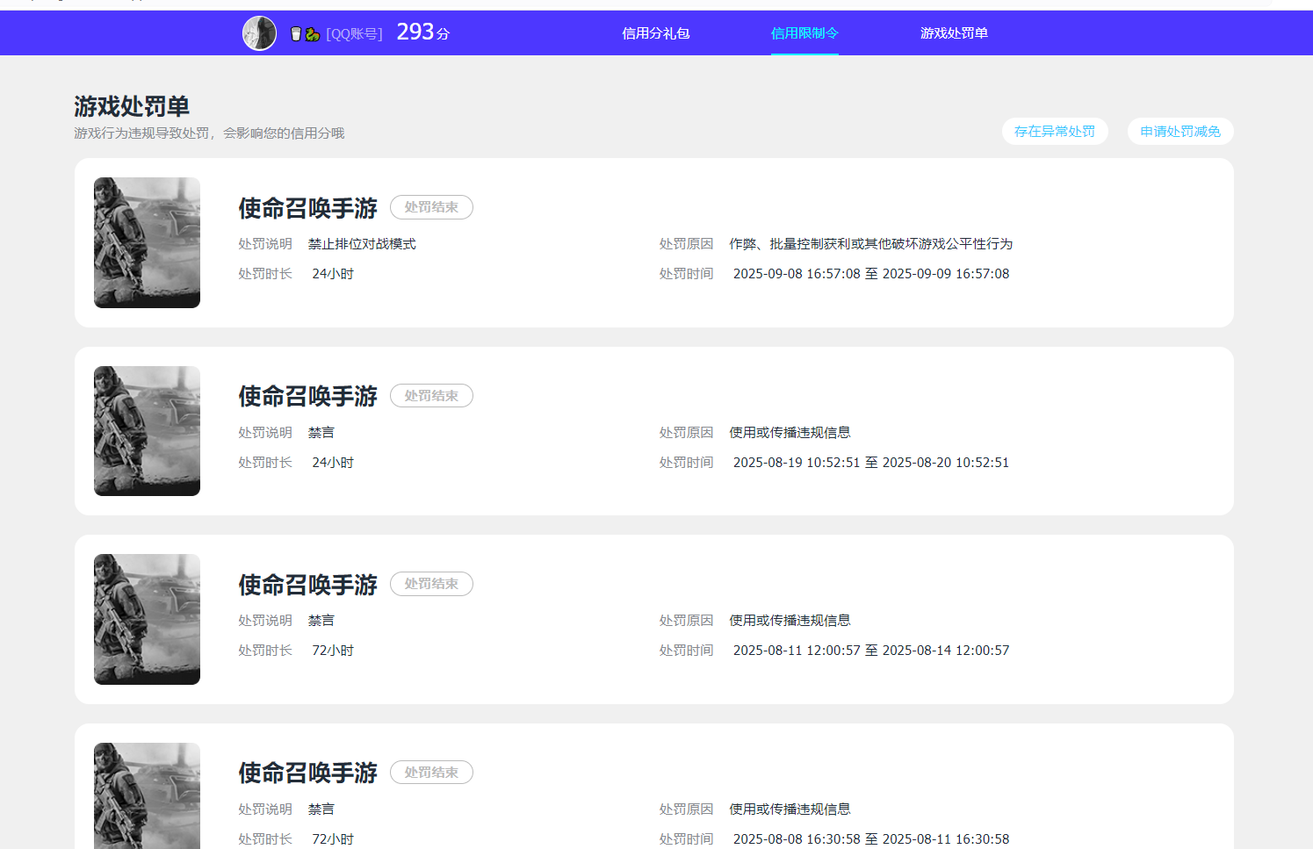Click the green dragon emoji in the header
This screenshot has width=1313, height=849.
312,34
